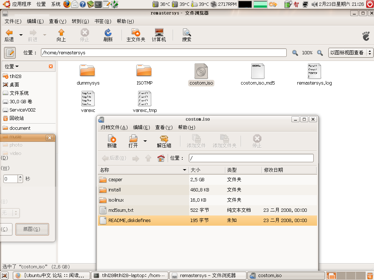Screen dimensions: 374x280
Task: Close the side pane with the orange X
Action: [x=51, y=66]
